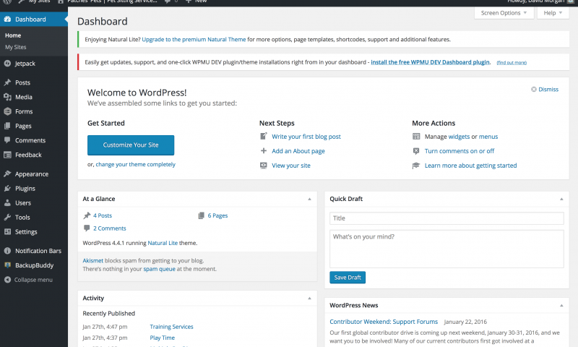The height and width of the screenshot is (347, 578).
Task: Click the pages icon next to 6 Pages
Action: tap(202, 215)
